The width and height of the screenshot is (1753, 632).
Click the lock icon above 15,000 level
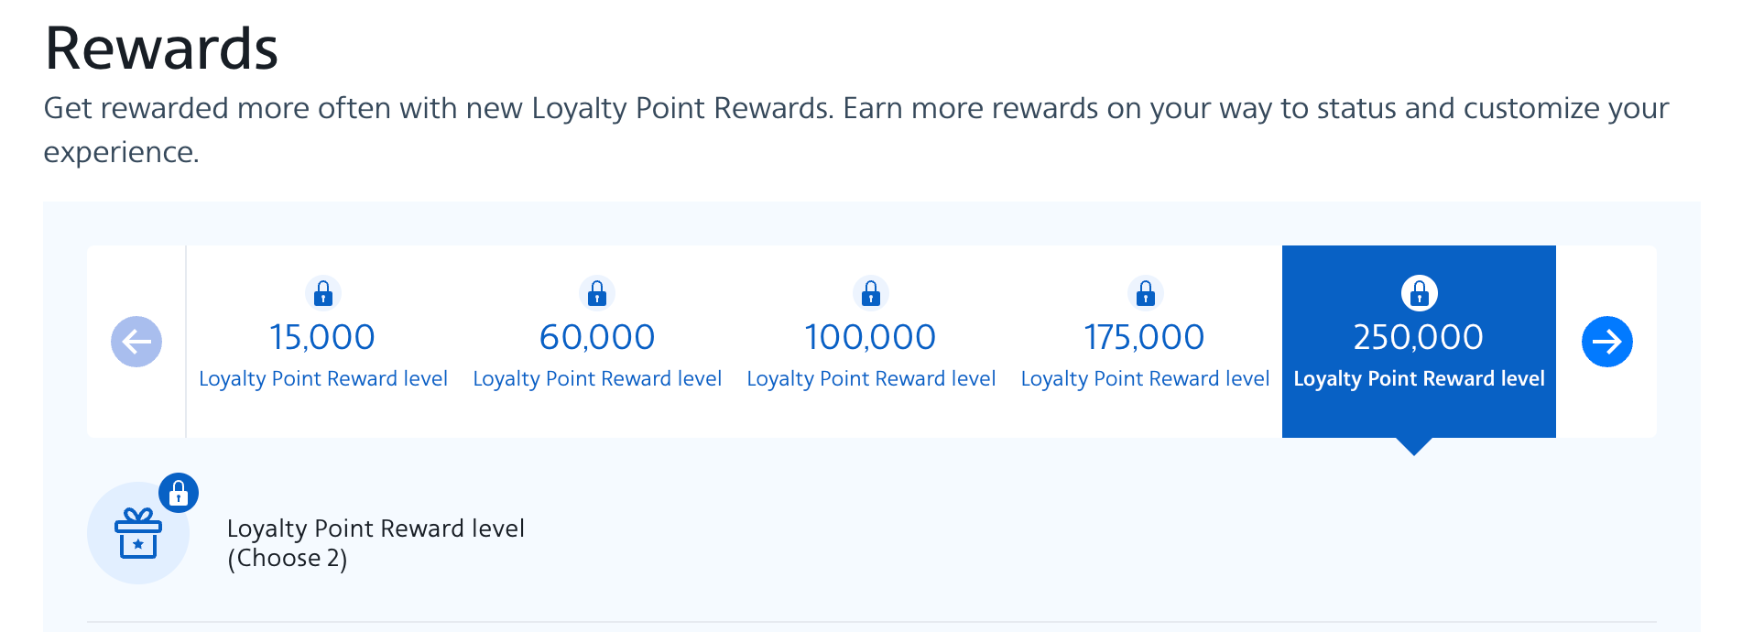point(322,293)
